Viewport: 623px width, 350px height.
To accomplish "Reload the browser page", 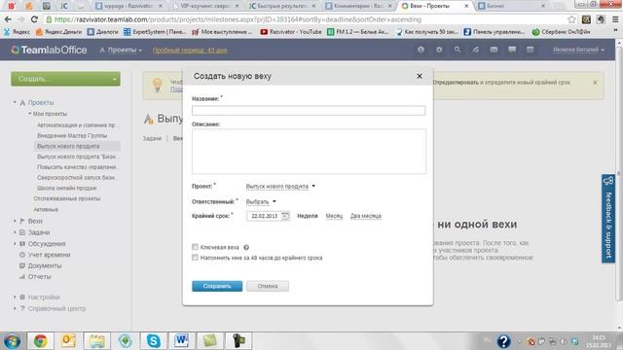I will point(34,19).
